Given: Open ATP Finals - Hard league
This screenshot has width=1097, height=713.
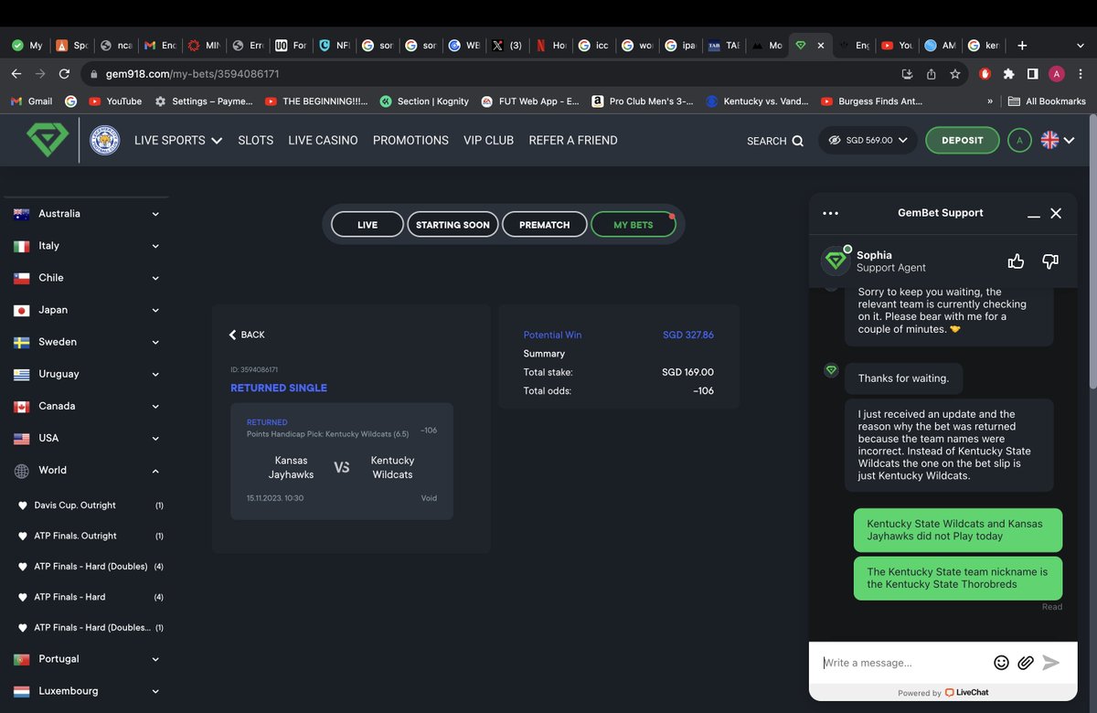Looking at the screenshot, I should point(69,597).
